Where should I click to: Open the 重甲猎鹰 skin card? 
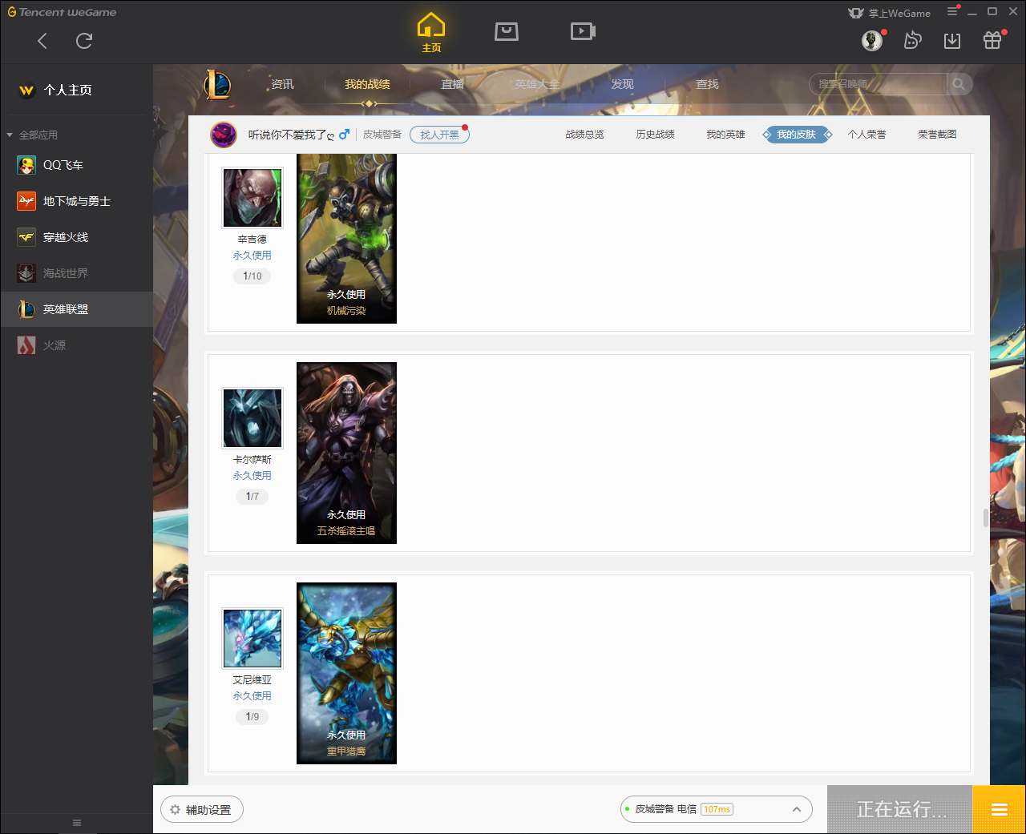[x=346, y=673]
